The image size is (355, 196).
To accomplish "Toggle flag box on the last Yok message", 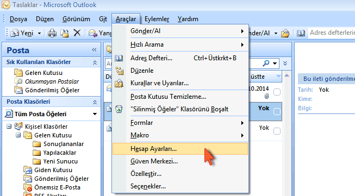I will tap(277, 131).
